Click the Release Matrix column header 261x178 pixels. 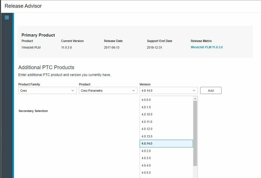click(201, 41)
